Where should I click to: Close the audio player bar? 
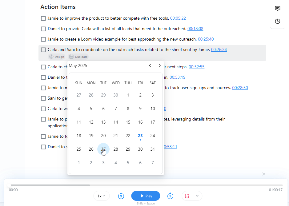coord(264,174)
